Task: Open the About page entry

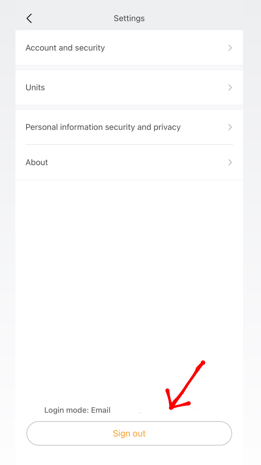Action: point(129,162)
